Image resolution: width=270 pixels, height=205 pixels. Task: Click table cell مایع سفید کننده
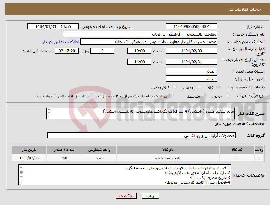(x=168, y=158)
